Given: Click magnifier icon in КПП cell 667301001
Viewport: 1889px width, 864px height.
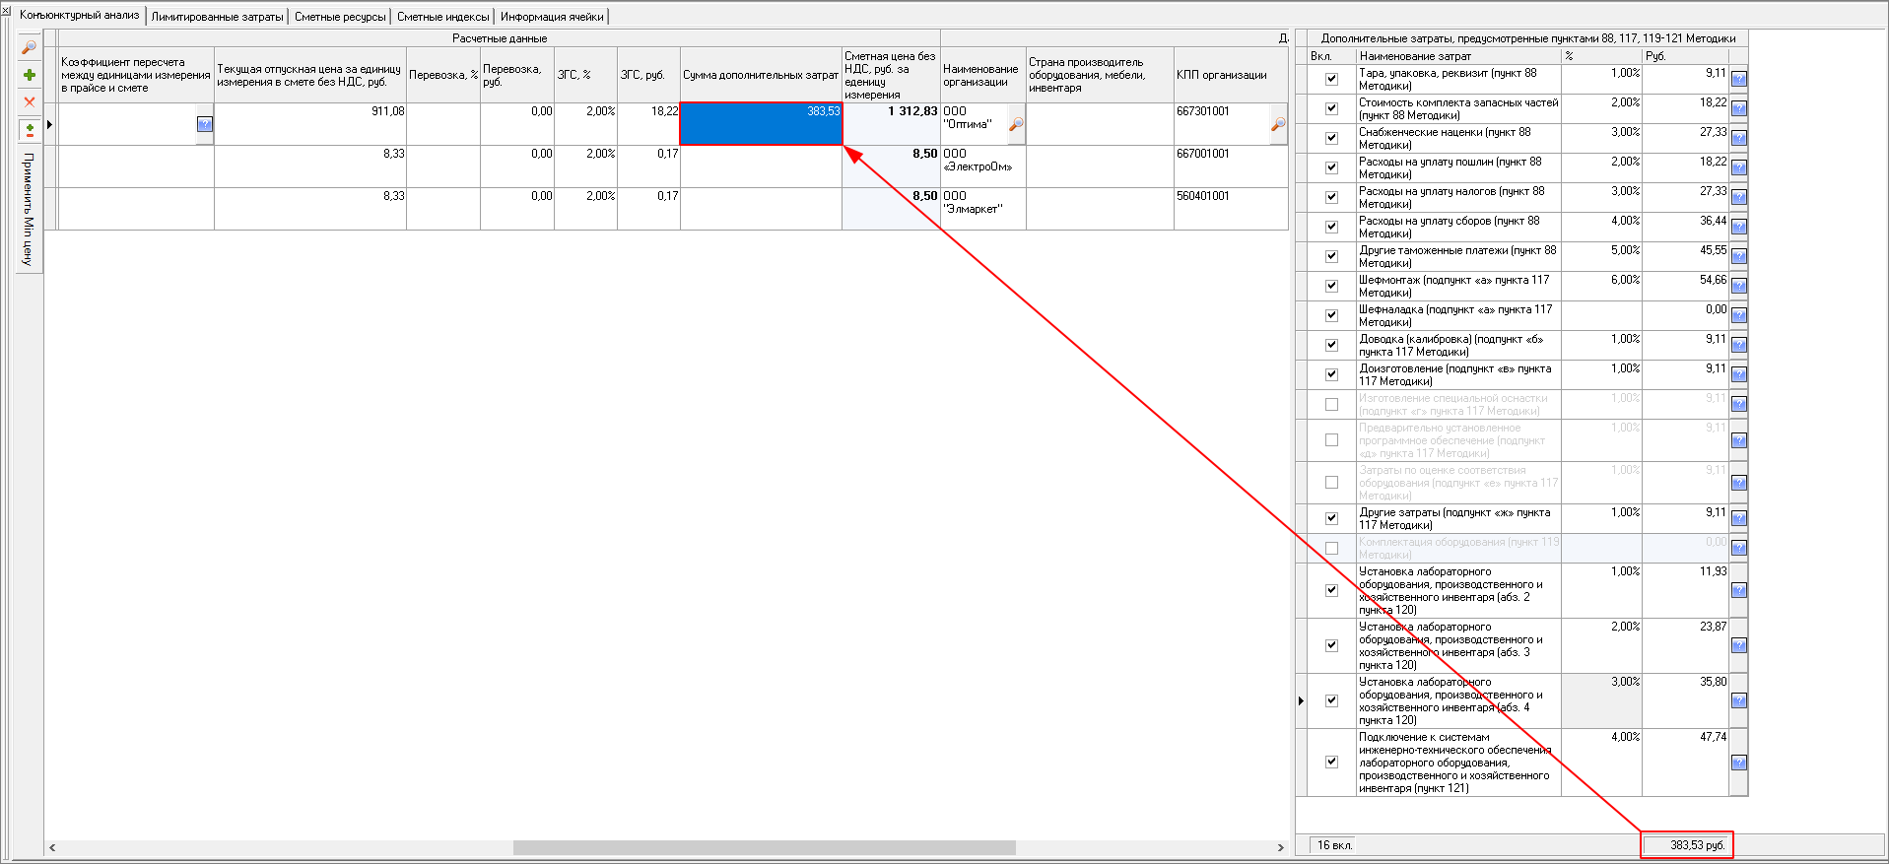Looking at the screenshot, I should pos(1278,124).
